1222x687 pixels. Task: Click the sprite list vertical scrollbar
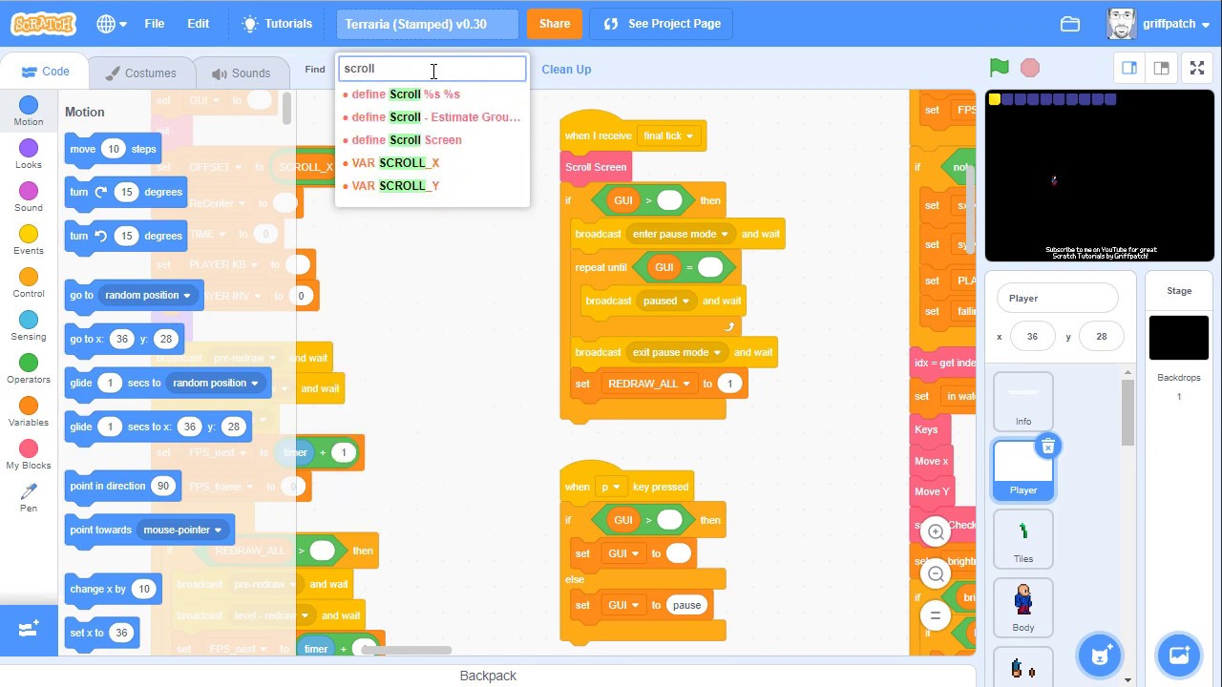(1127, 412)
